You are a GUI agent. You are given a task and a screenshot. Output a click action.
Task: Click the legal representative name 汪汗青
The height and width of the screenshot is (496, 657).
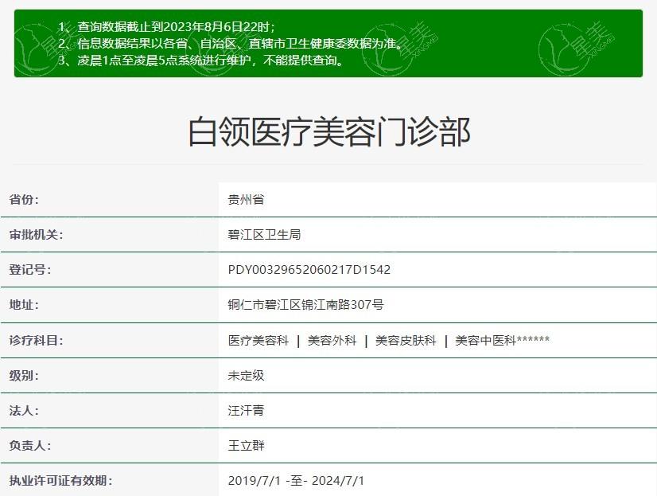tap(243, 411)
